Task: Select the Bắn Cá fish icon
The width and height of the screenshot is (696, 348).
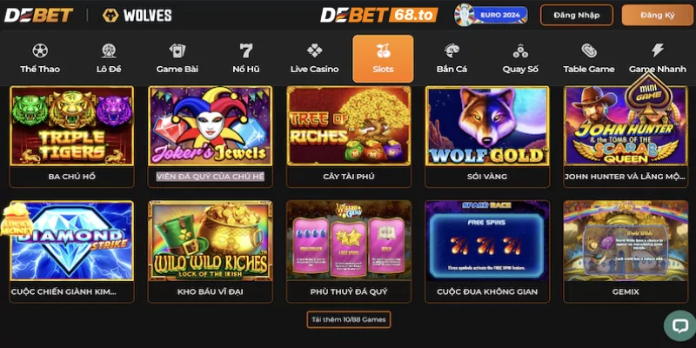Action: point(452,50)
